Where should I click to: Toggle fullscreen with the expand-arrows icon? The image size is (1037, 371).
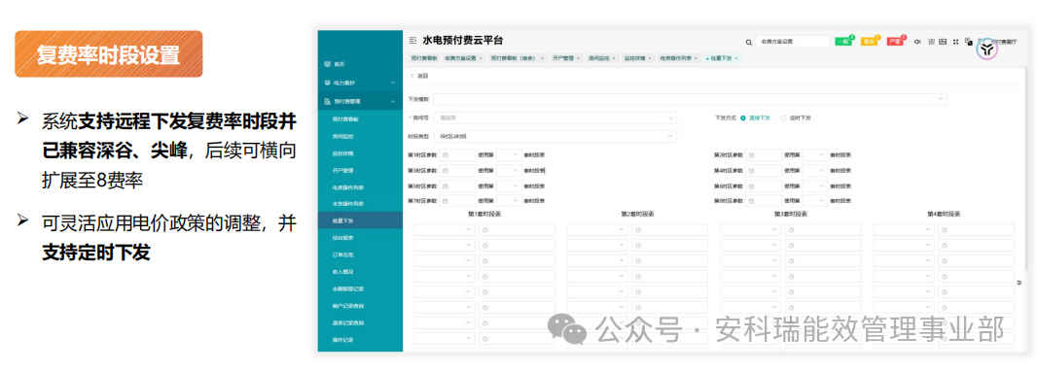click(x=955, y=42)
